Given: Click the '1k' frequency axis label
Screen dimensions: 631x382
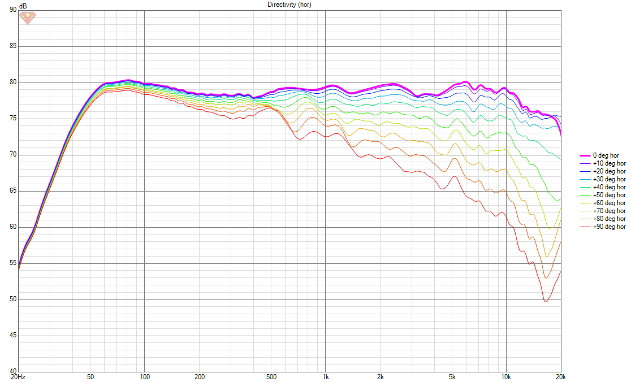Looking at the screenshot, I should [x=326, y=377].
